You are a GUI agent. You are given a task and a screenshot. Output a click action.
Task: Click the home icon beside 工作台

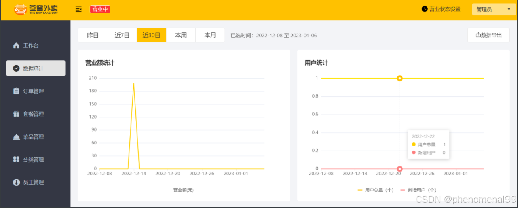[x=16, y=45]
